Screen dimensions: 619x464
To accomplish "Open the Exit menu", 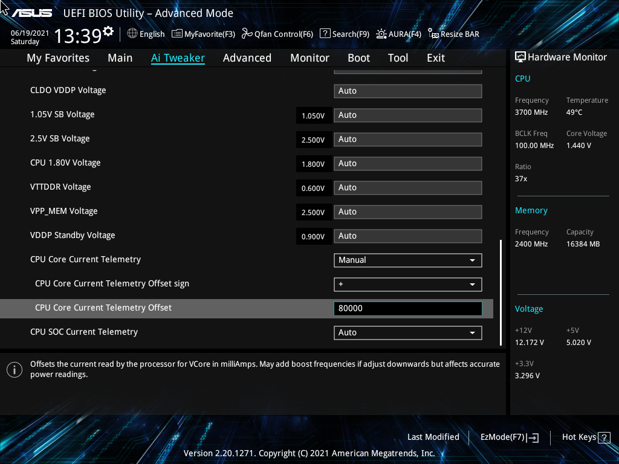I will click(435, 57).
